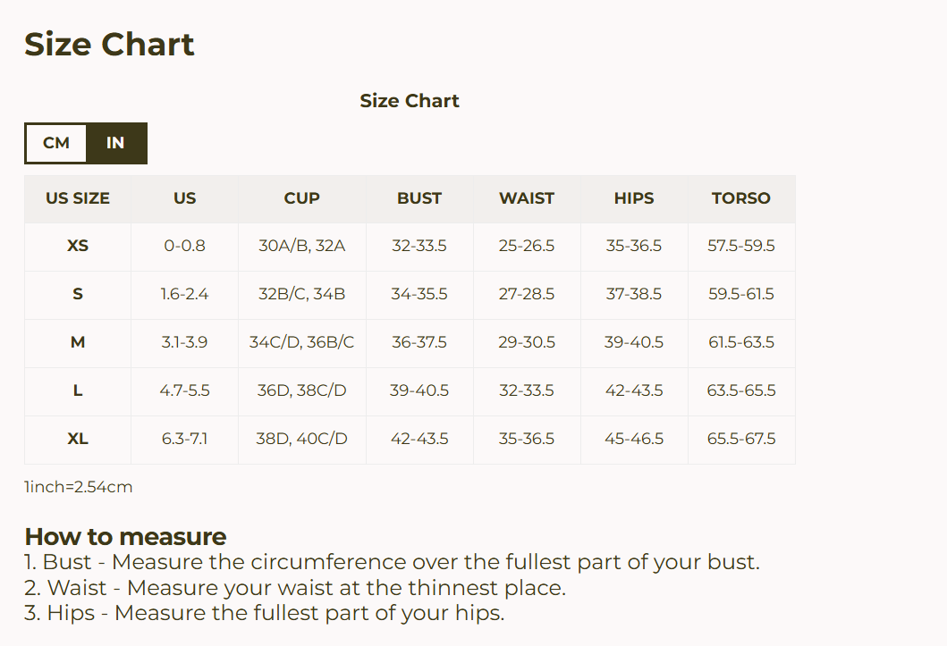The image size is (947, 646).
Task: Select the XS size row label
Action: click(x=78, y=246)
